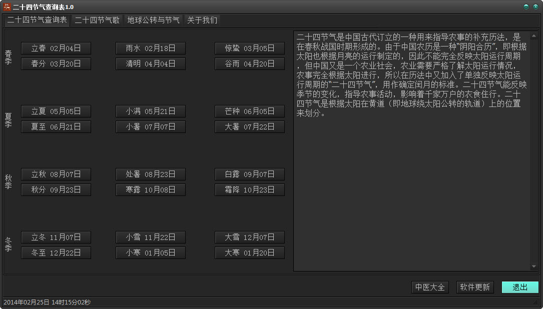Select 小暑 07月07日 button
Image resolution: width=543 pixels, height=309 pixels.
pyautogui.click(x=151, y=126)
